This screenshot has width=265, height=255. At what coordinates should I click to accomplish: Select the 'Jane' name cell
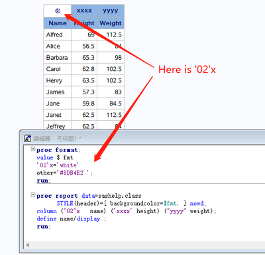point(58,104)
